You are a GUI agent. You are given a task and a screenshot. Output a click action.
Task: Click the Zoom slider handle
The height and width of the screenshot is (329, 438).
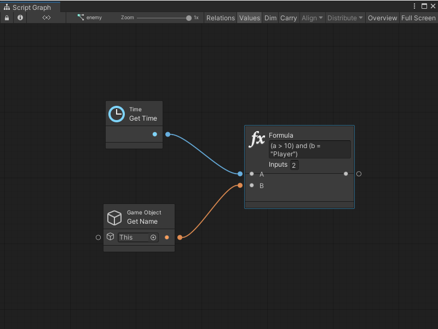tap(189, 18)
